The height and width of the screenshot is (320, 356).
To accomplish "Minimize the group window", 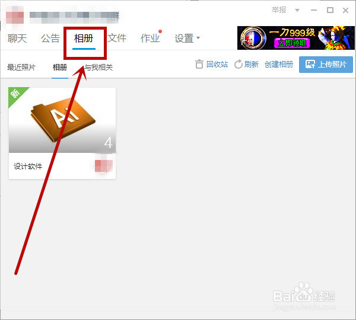I will (314, 10).
